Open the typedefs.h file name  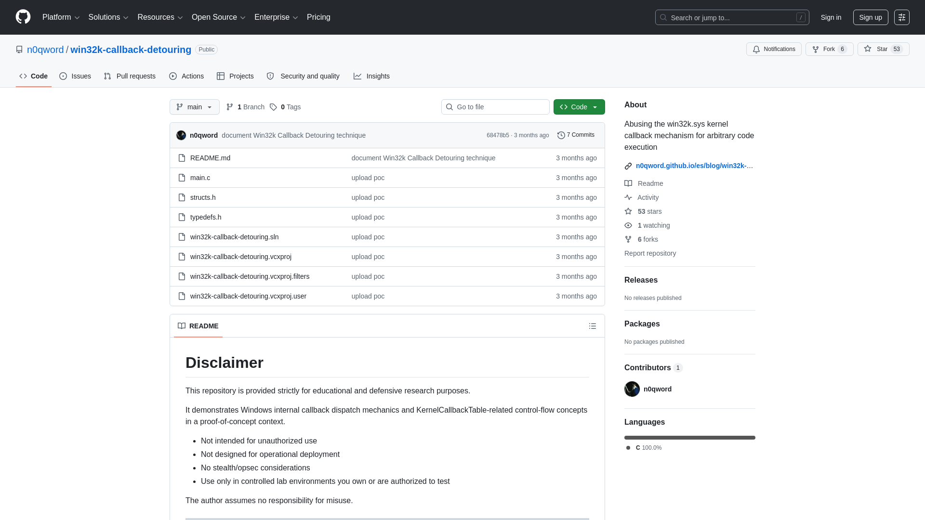[x=206, y=217]
